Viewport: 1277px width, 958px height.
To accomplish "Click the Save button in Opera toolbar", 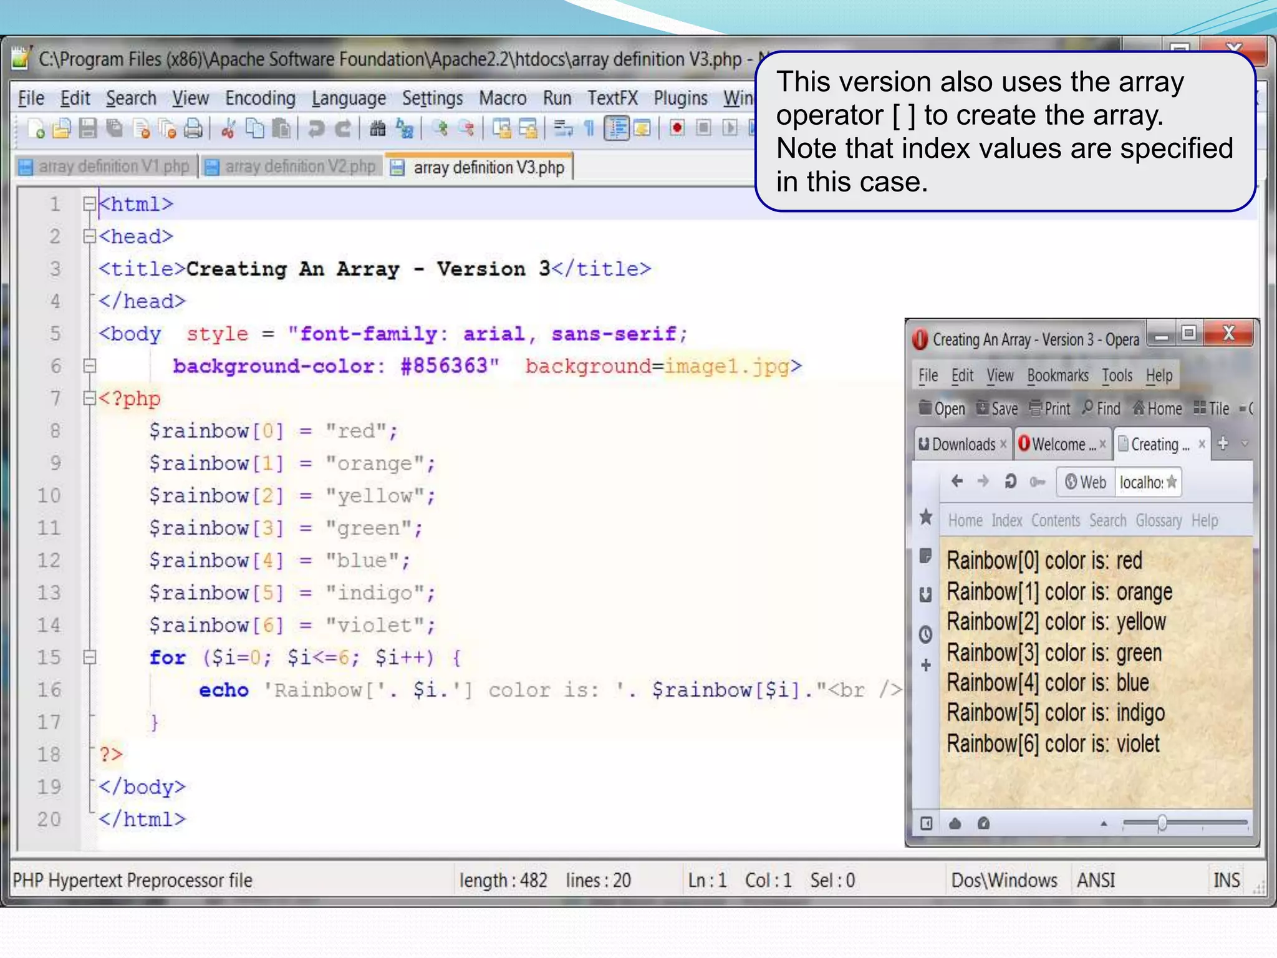I will pyautogui.click(x=997, y=409).
